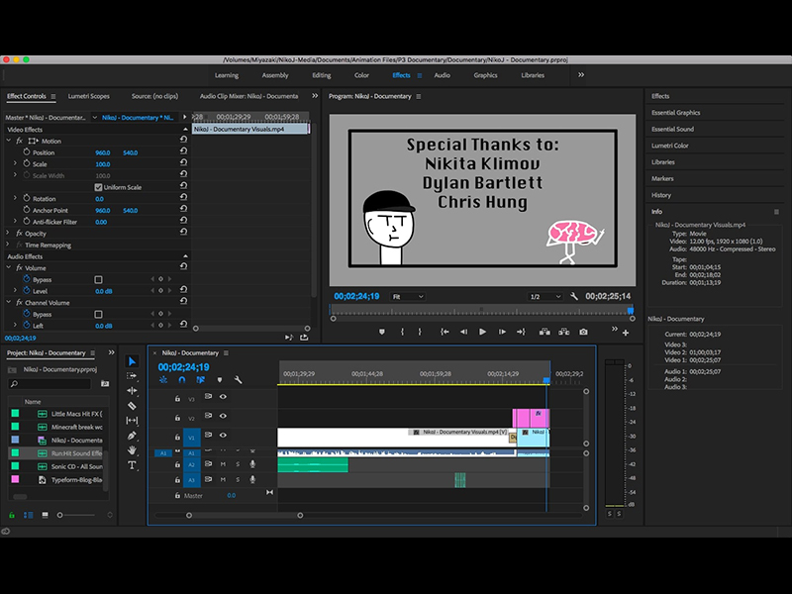Choose the Hand tool
792x594 pixels.
point(133,449)
